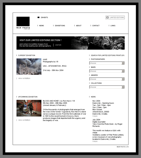Open the Contact menu item
The height and width of the screenshot is (158, 141).
point(96,26)
